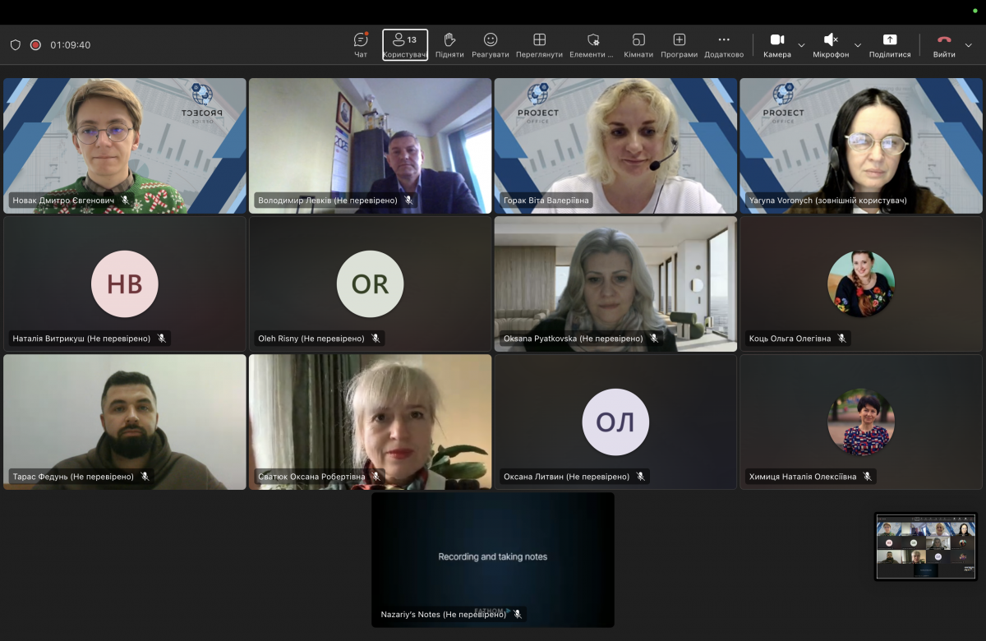Click Поділитися to share screen
986x641 pixels.
click(x=890, y=44)
